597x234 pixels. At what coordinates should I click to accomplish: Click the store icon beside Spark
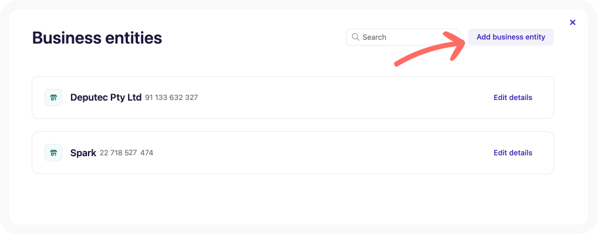click(53, 153)
